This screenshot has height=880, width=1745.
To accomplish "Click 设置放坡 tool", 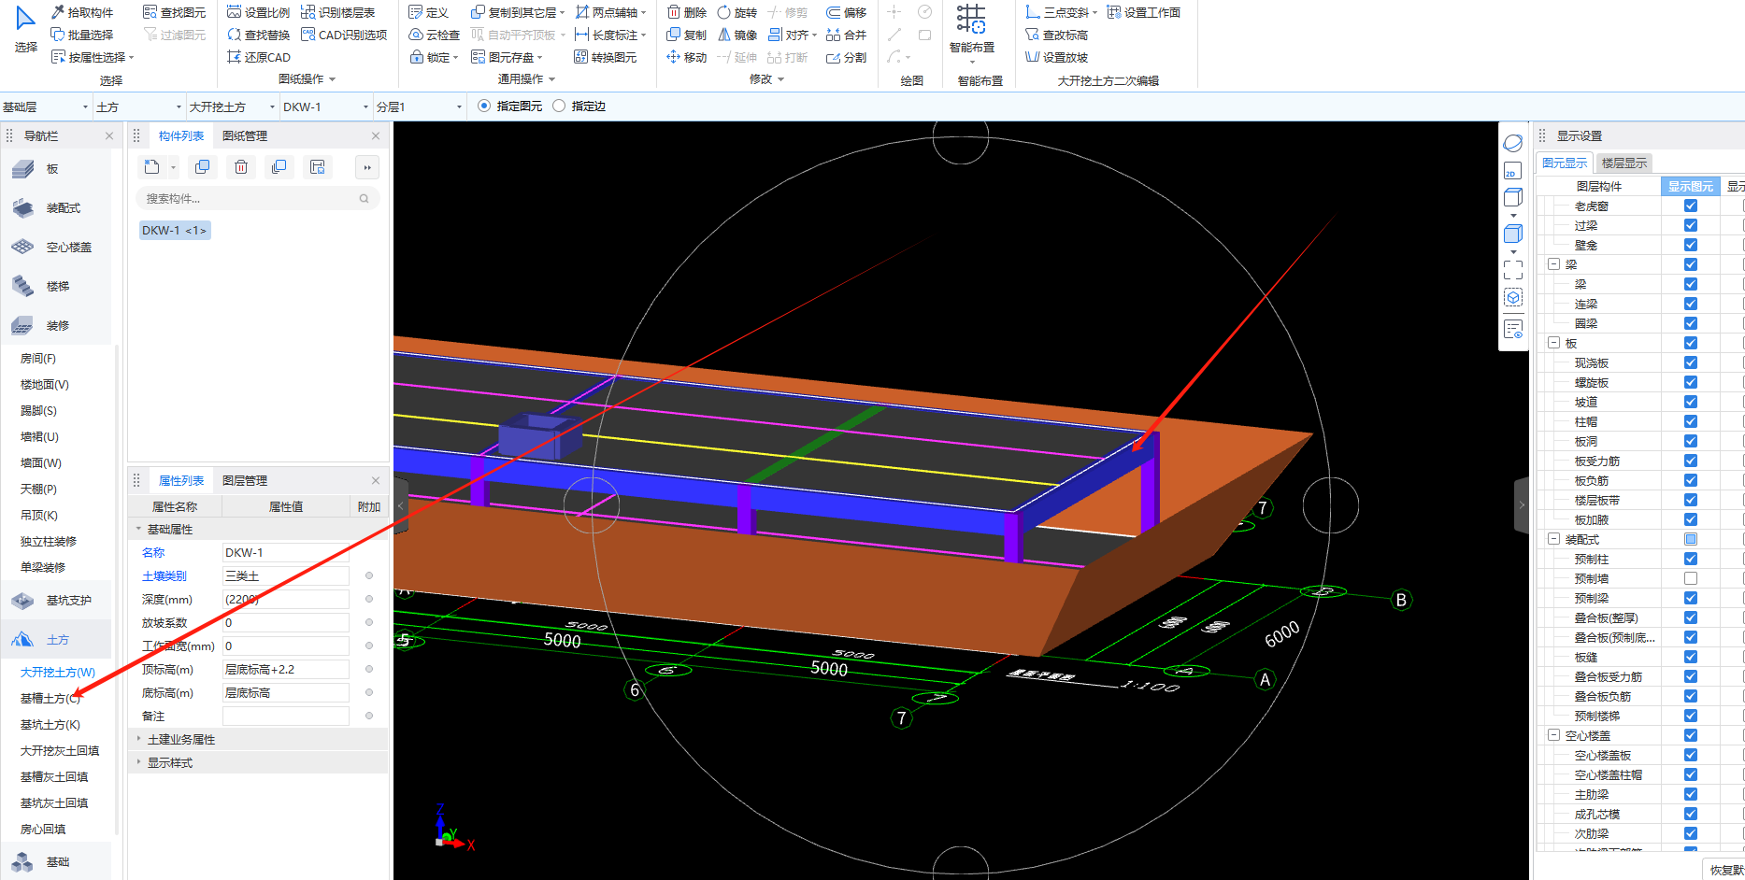I will pyautogui.click(x=1056, y=57).
